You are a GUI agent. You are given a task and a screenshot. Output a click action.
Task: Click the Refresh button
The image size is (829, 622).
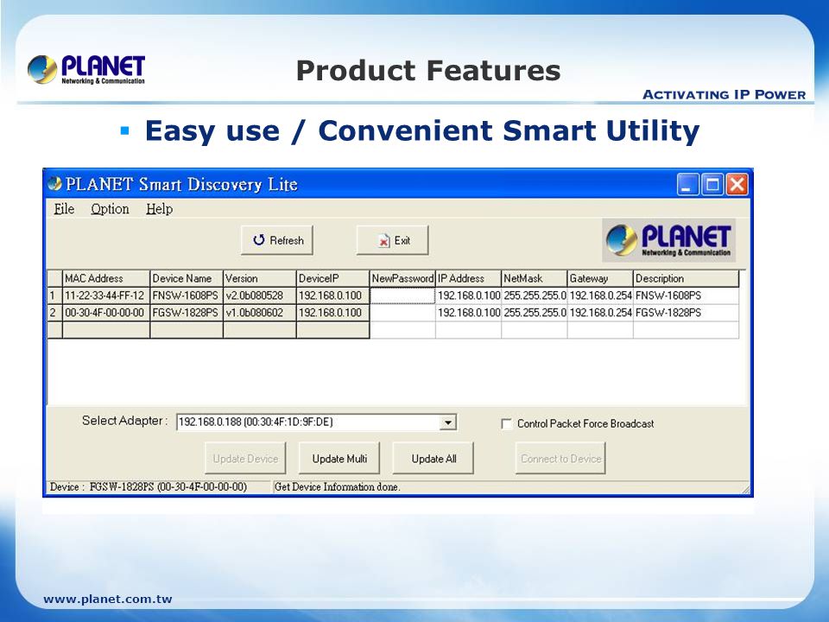pos(277,240)
